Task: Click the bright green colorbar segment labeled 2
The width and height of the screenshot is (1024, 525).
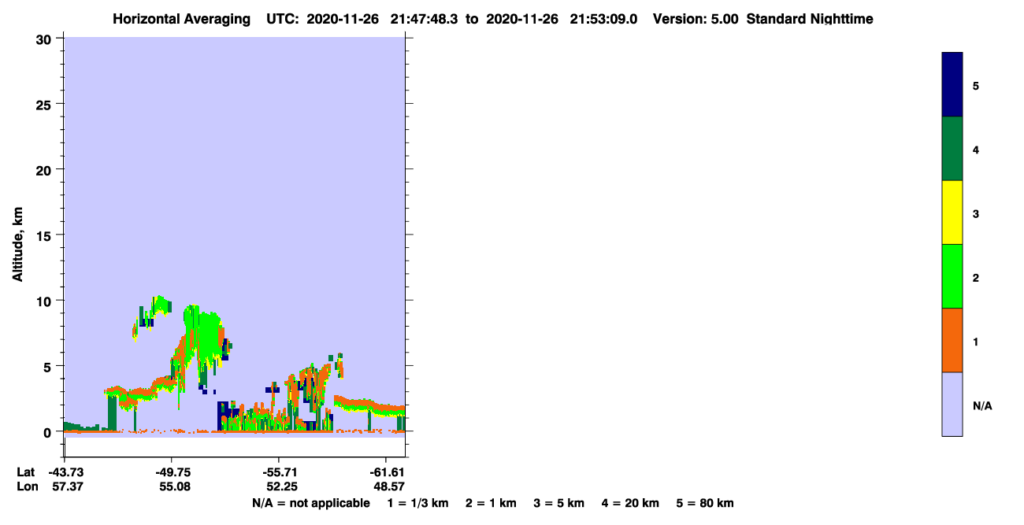Action: point(952,276)
